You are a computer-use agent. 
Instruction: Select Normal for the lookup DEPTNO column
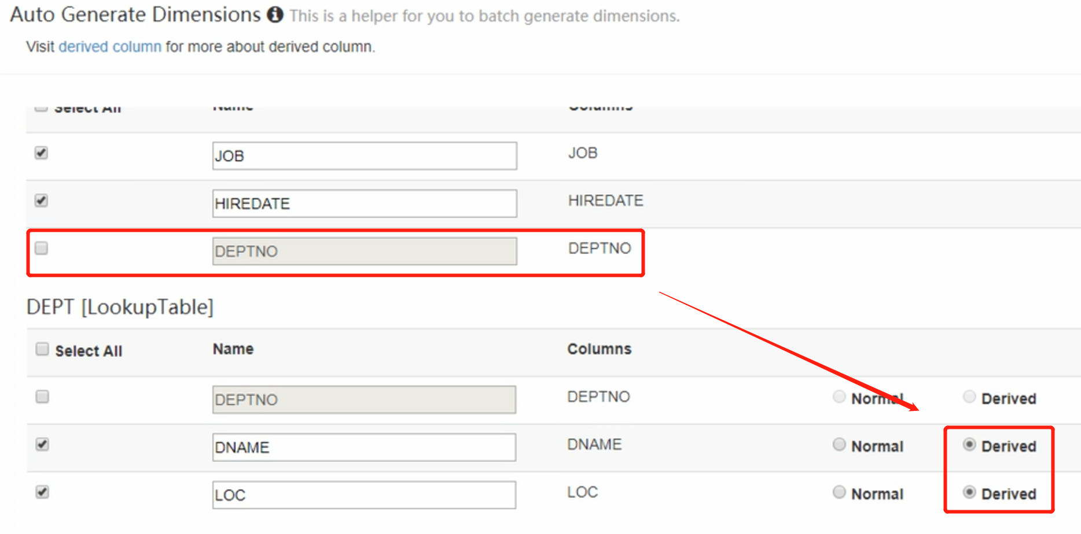click(839, 396)
